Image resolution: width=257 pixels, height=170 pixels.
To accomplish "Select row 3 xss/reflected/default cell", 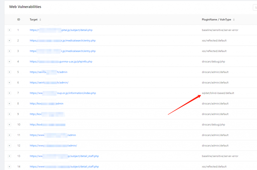I will (x=214, y=51).
